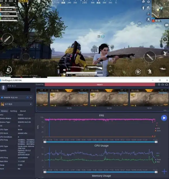Click left handle of FPS range slider
Viewport: 169px width, 179px height.
(x=45, y=142)
